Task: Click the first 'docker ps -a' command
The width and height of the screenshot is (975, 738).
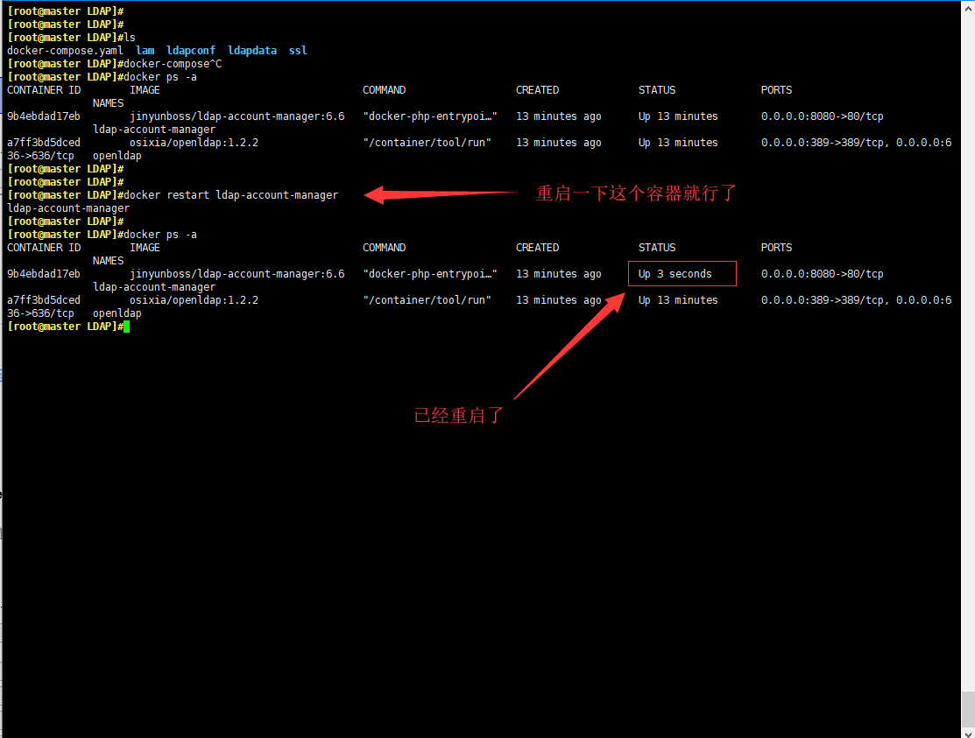Action: (x=160, y=77)
